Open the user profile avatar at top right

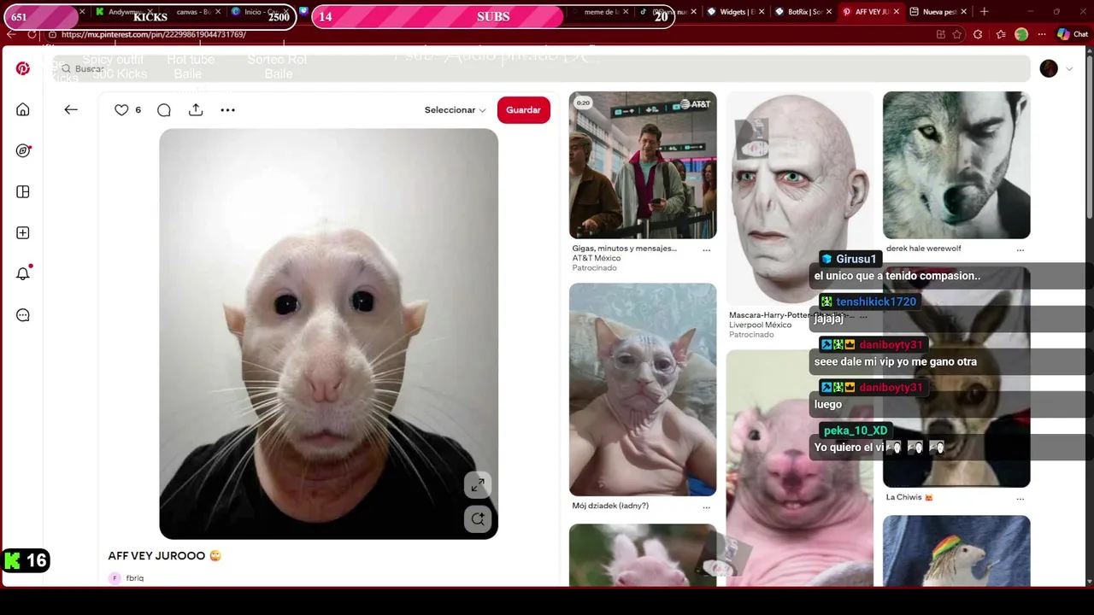tap(1049, 68)
